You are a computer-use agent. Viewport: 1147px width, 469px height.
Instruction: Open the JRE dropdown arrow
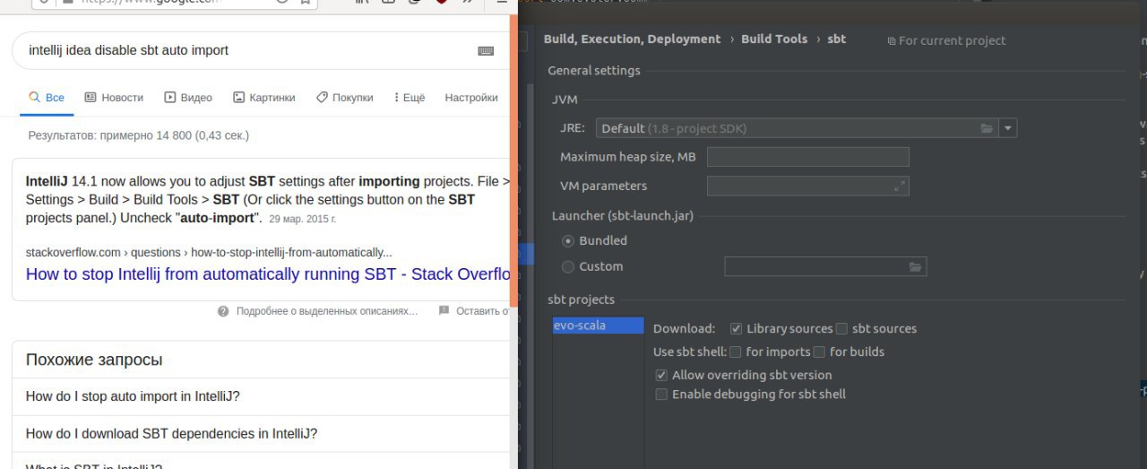(1008, 128)
